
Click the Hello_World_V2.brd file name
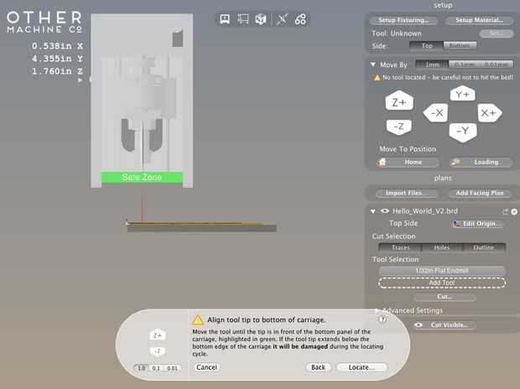click(425, 211)
